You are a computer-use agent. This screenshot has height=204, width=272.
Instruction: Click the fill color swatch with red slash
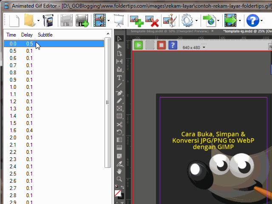118,193
